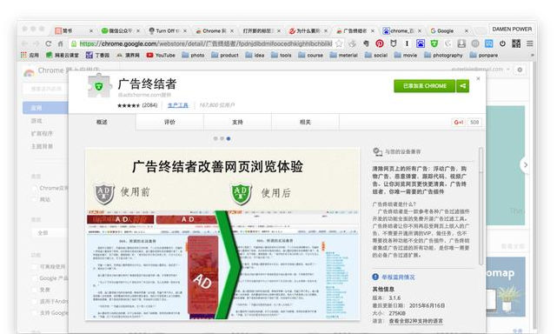Open the 应用 apps grid bookmark
The height and width of the screenshot is (334, 557).
coord(30,55)
